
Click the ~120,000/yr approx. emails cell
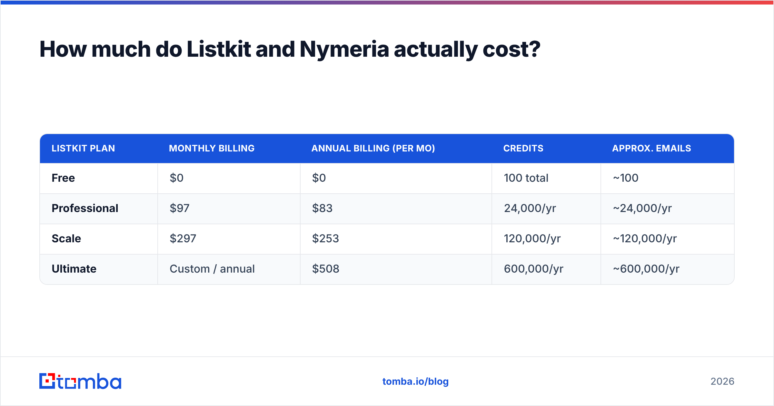(668, 239)
